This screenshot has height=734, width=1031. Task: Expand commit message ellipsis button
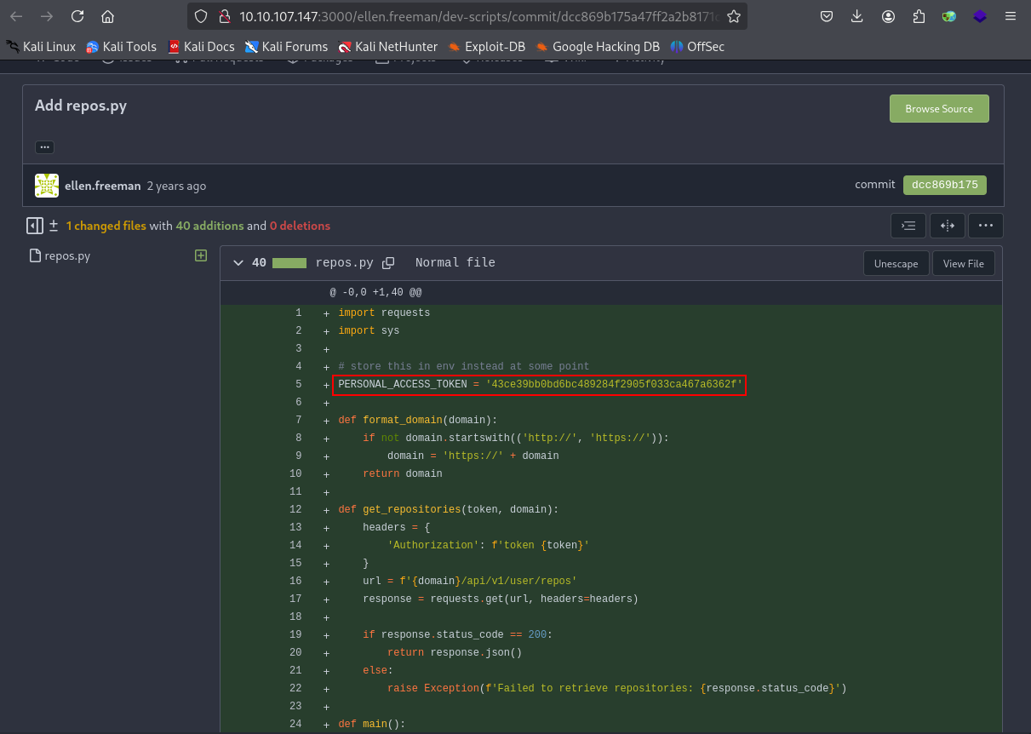point(45,146)
